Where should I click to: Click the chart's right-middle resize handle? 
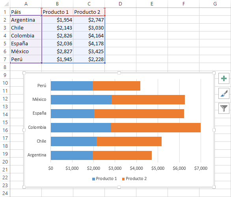[214, 130]
